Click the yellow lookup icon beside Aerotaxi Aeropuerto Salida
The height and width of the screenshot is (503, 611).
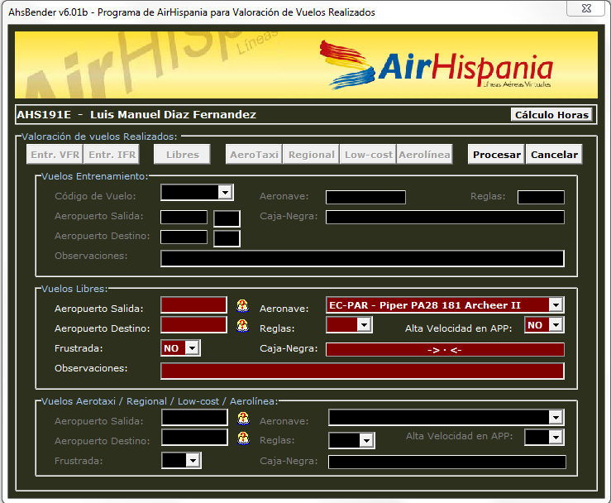[243, 419]
